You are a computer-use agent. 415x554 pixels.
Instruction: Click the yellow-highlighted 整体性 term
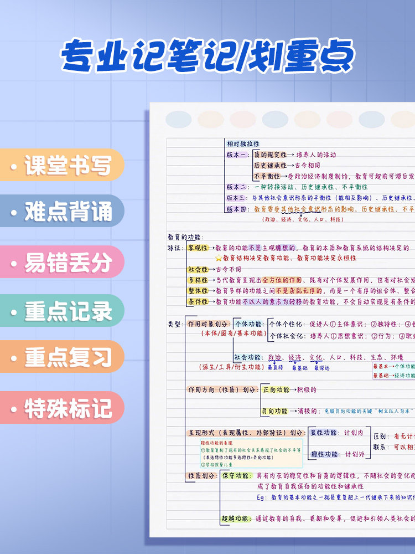pyautogui.click(x=198, y=291)
